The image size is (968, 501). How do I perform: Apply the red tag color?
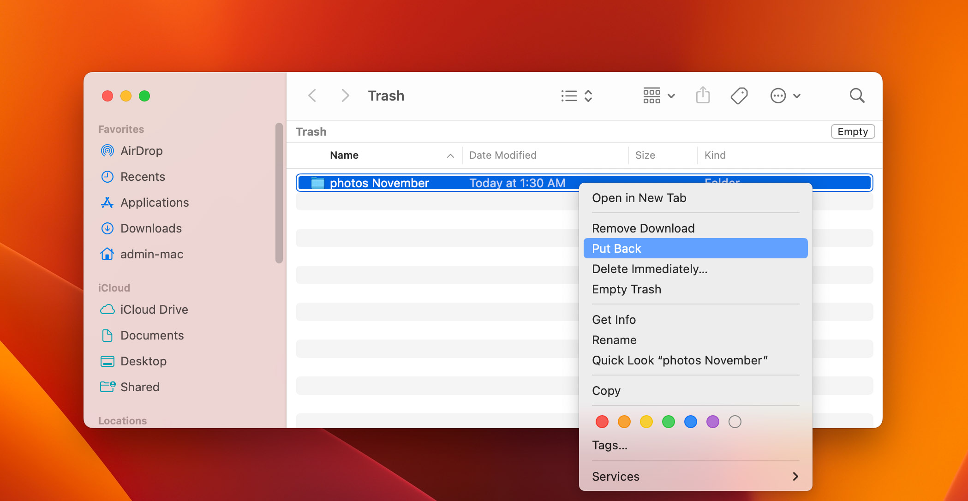(x=602, y=422)
